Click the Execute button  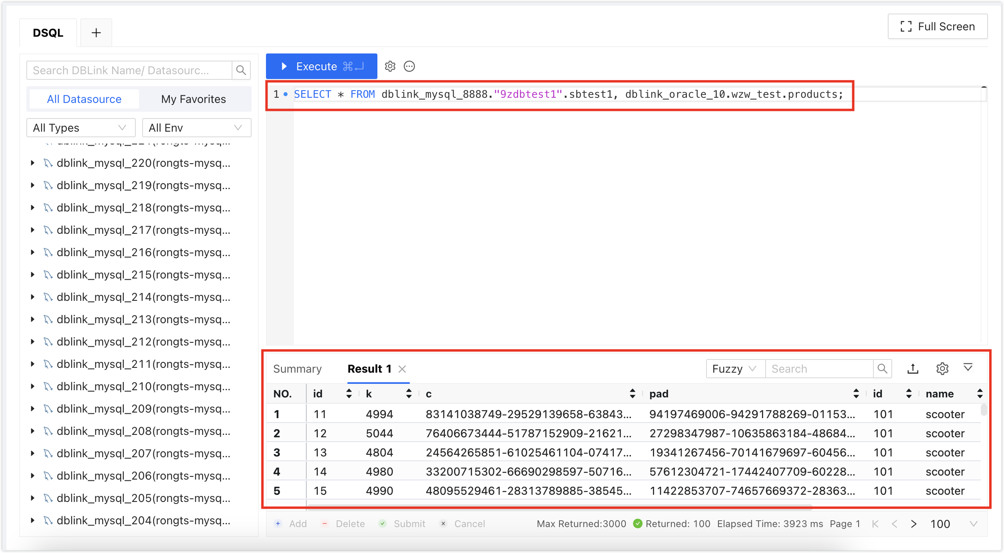point(321,66)
